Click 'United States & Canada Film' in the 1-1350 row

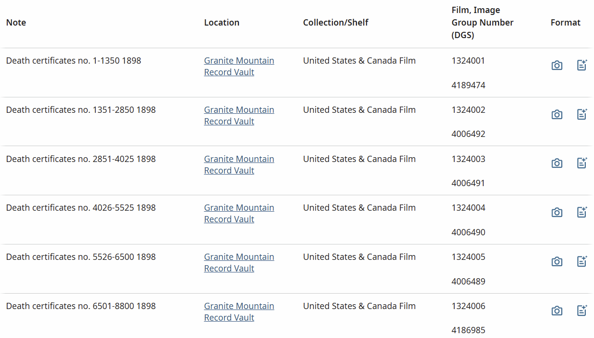coord(359,61)
